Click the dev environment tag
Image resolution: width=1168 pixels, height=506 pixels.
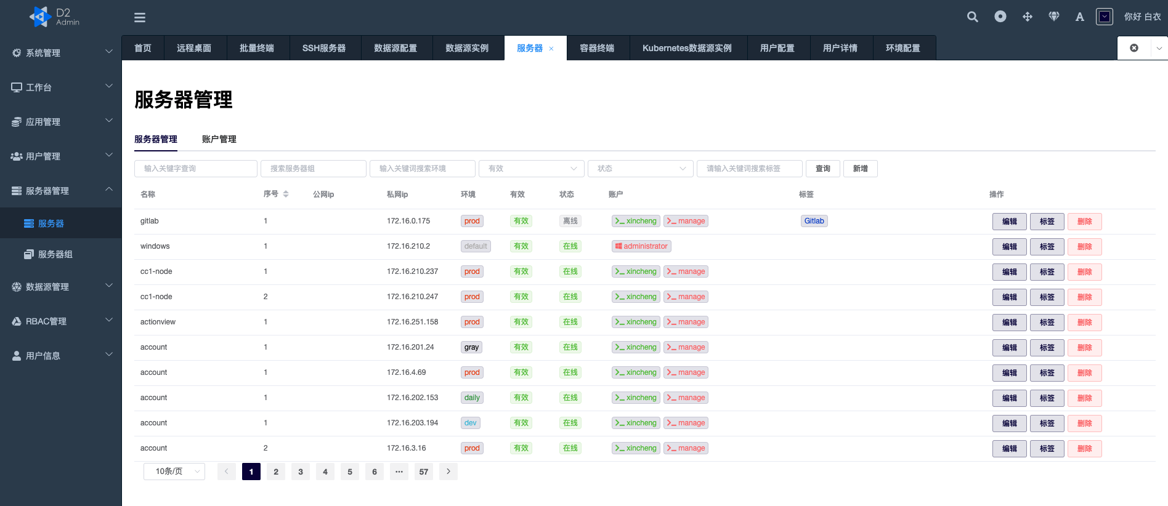471,423
